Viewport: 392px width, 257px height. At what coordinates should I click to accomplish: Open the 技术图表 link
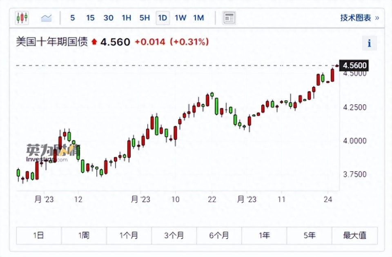(356, 18)
